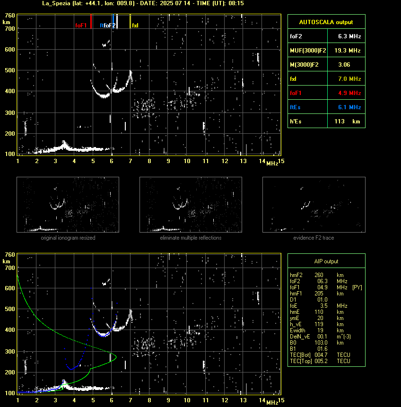The width and height of the screenshot is (401, 407).
Task: Click the 'original ionogram resized' caption
Action: pyautogui.click(x=68, y=238)
